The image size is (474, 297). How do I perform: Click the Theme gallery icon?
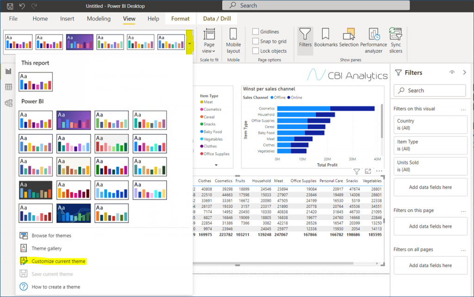coord(24,248)
